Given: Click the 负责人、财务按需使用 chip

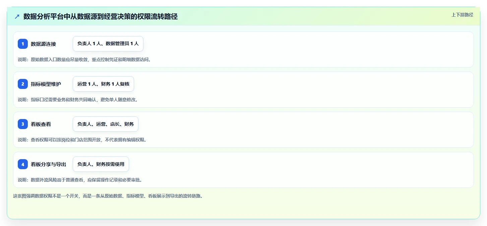Looking at the screenshot, I should pos(101,164).
